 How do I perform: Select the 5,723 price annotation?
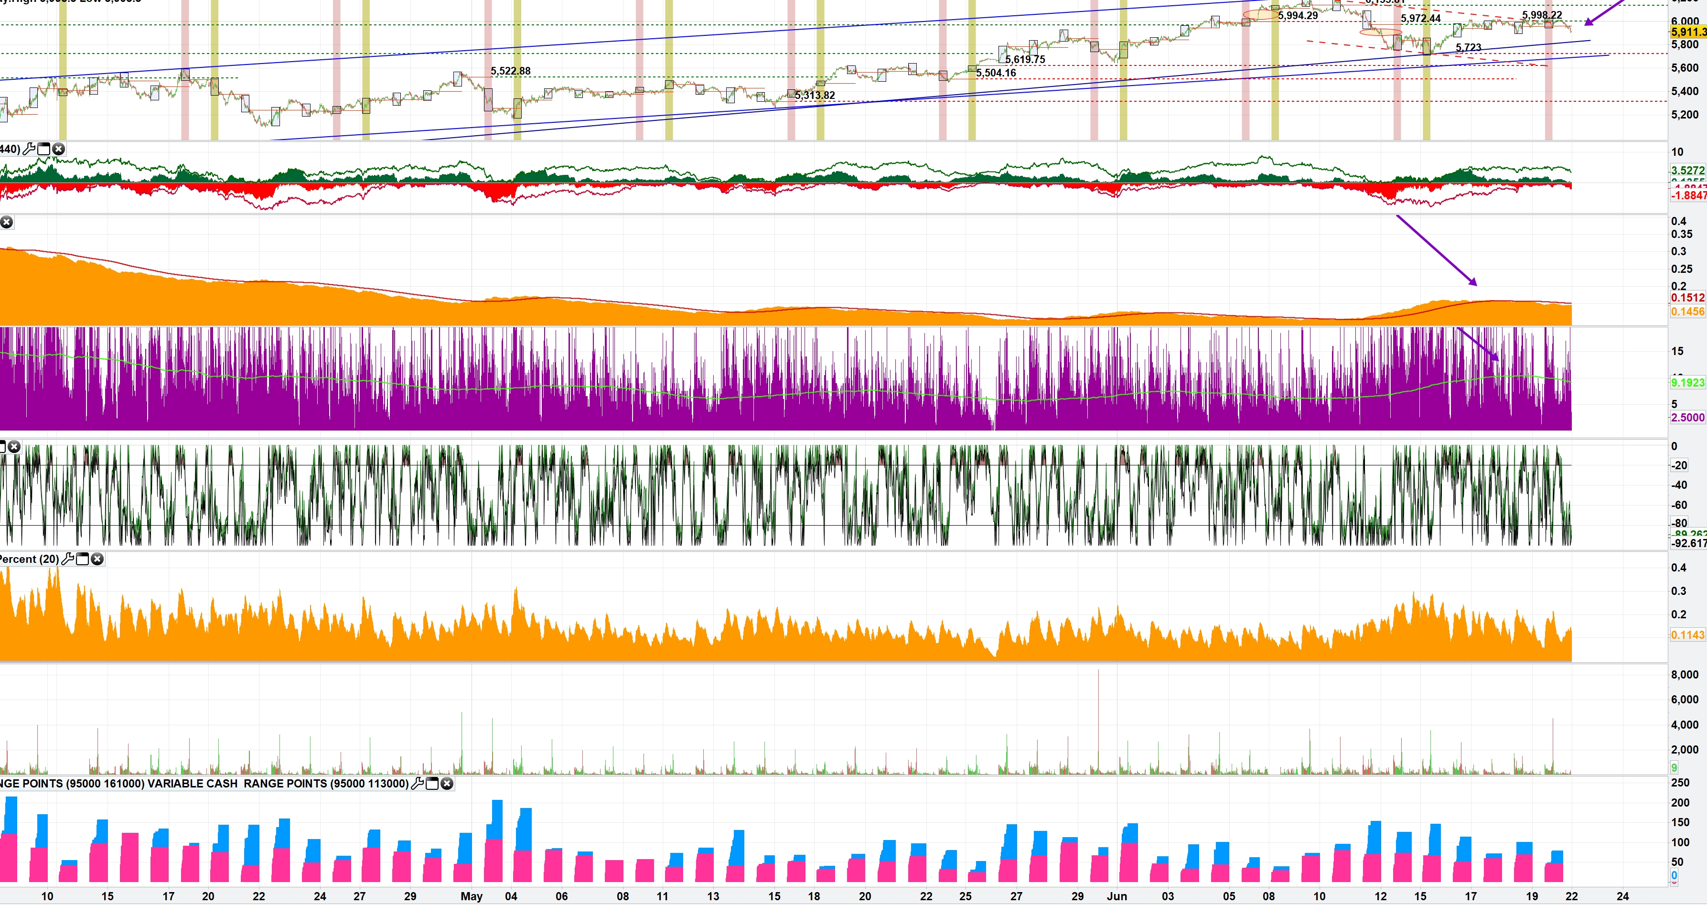coord(1469,48)
